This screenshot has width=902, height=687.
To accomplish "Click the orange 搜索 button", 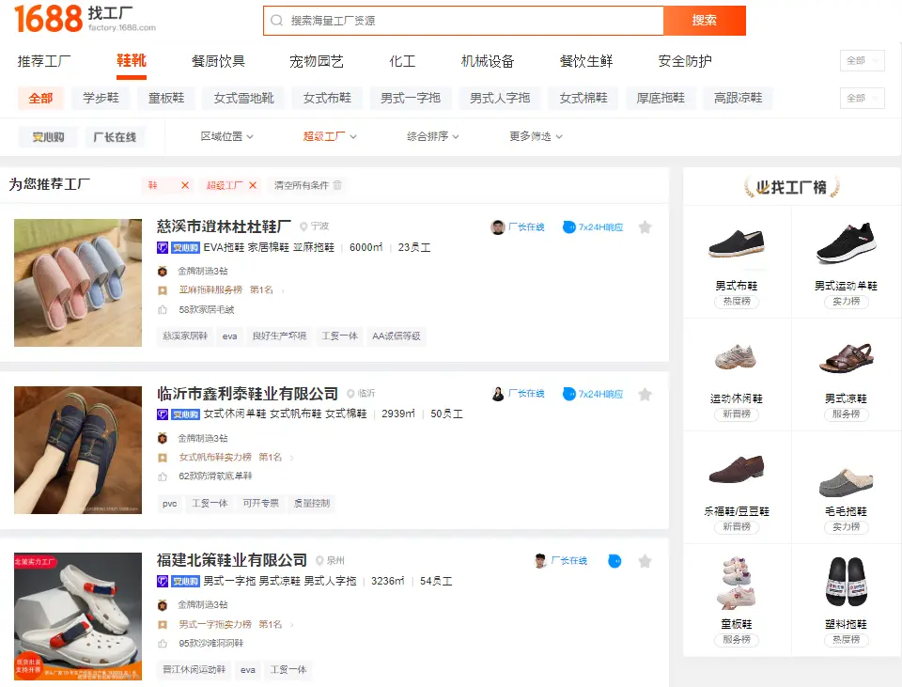I will pos(705,21).
